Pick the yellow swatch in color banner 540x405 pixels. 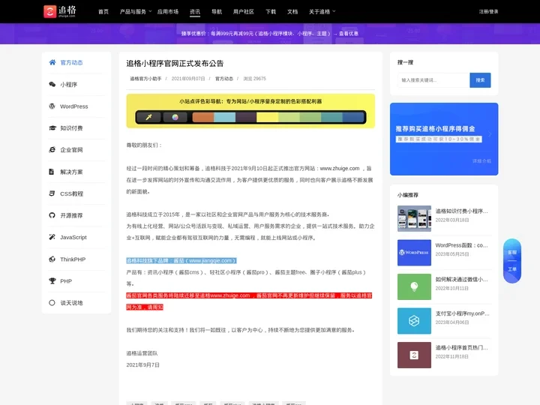point(267,118)
